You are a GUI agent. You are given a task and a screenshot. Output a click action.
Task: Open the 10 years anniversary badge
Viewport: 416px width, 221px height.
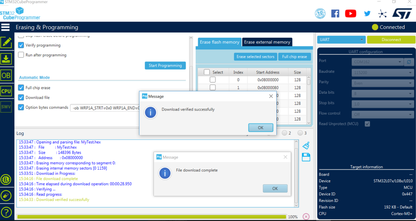tap(320, 13)
